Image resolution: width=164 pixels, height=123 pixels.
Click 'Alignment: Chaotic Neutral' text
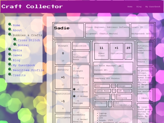click(102, 34)
